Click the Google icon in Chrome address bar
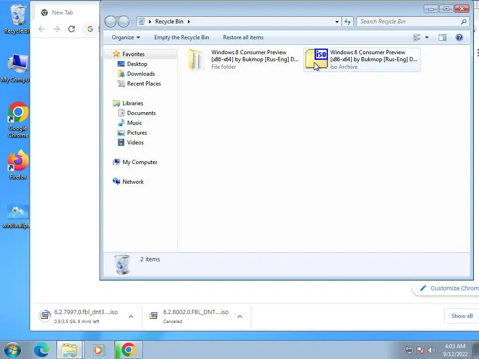479x359 pixels. point(90,29)
